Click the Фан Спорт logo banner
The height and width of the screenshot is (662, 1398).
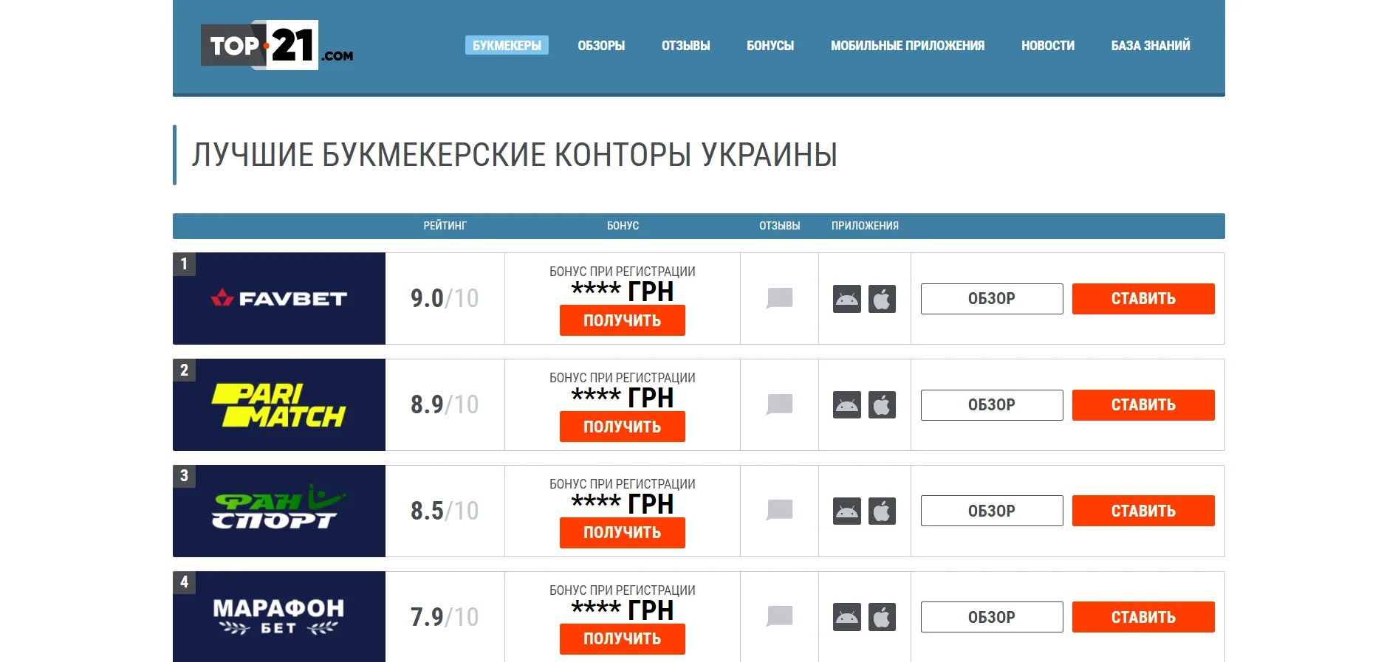[279, 511]
